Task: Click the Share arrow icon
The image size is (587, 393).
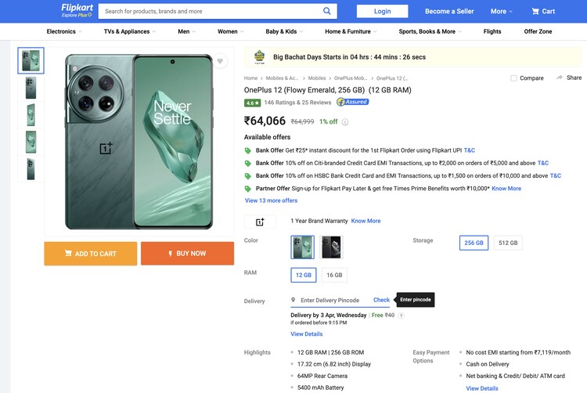Action: pyautogui.click(x=559, y=78)
